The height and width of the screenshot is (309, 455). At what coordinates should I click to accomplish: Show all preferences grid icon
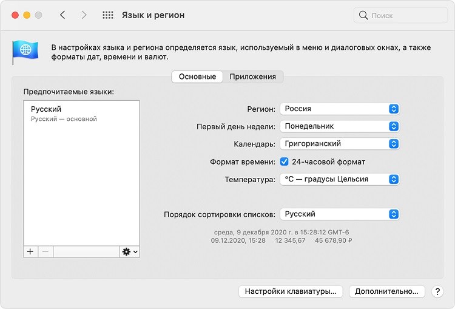coord(107,15)
